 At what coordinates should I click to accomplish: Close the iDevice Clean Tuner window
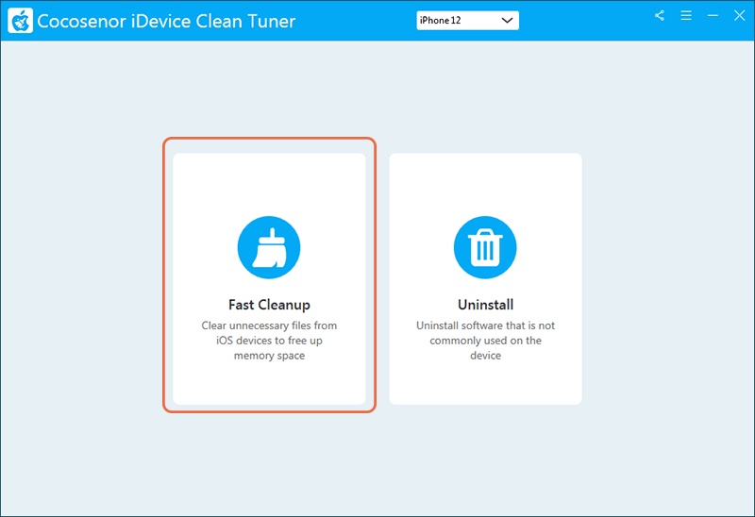point(740,15)
